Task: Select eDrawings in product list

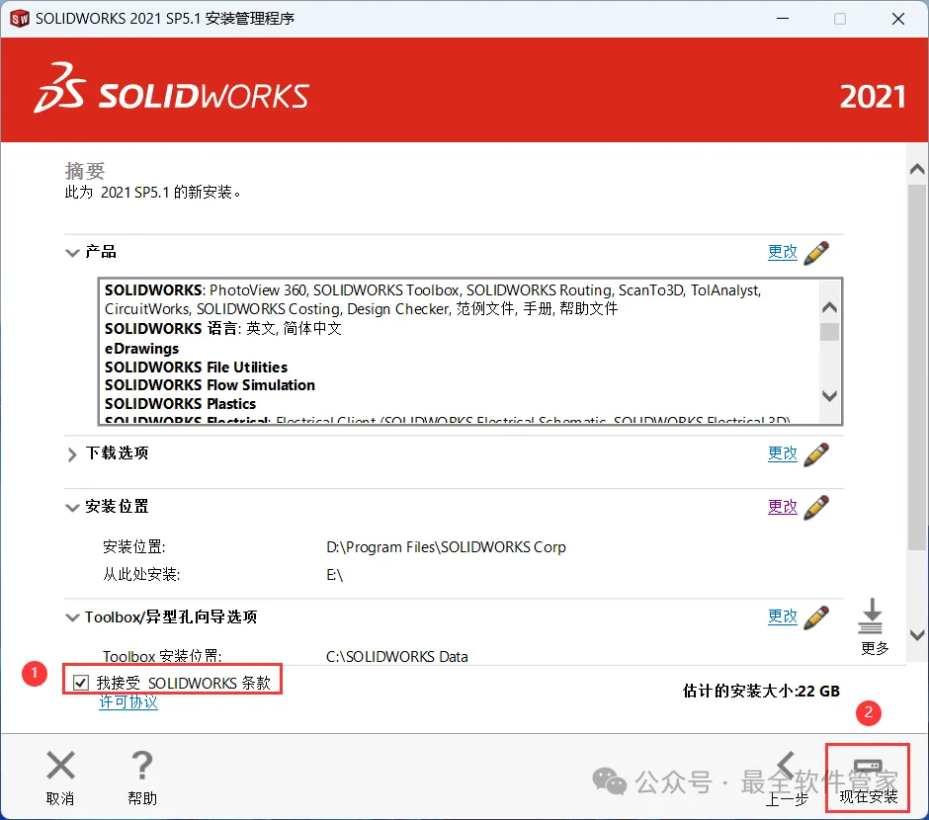Action: click(x=141, y=348)
